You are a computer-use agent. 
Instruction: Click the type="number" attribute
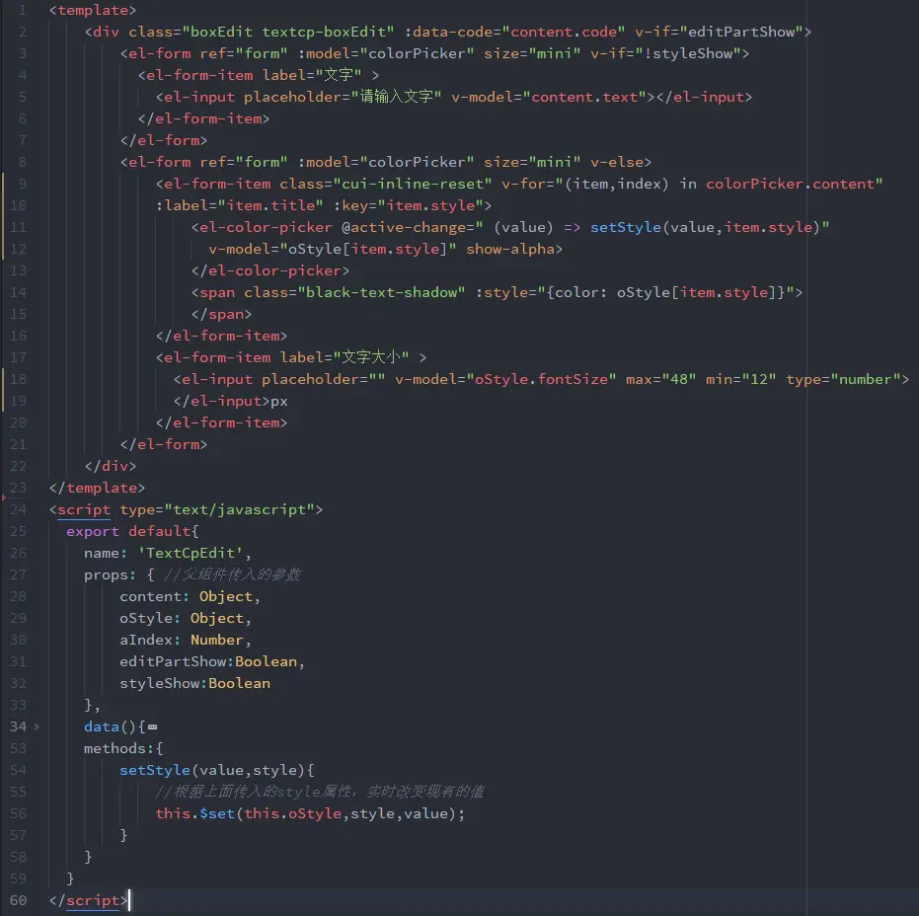point(843,379)
